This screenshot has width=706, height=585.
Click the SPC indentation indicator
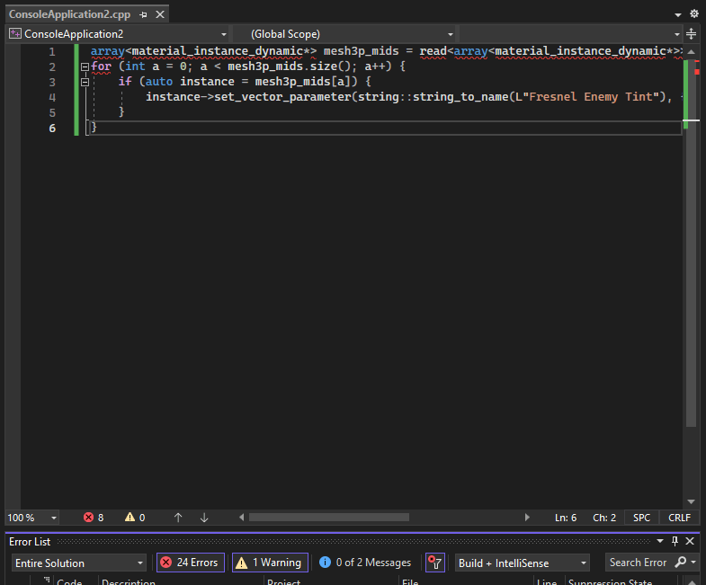(x=641, y=518)
